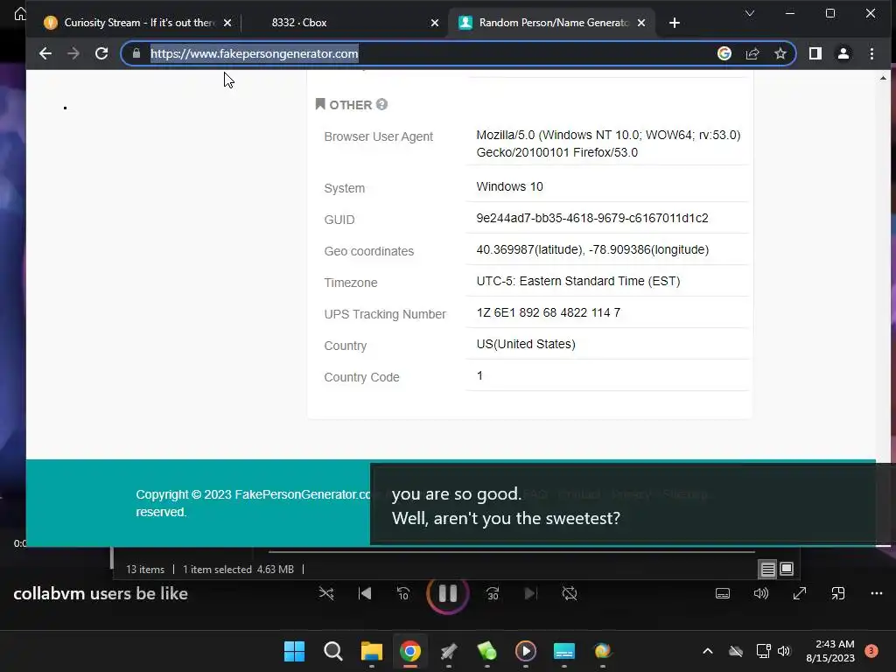Screen dimensions: 896x672
Task: Toggle repeat in the media player
Action: [570, 594]
